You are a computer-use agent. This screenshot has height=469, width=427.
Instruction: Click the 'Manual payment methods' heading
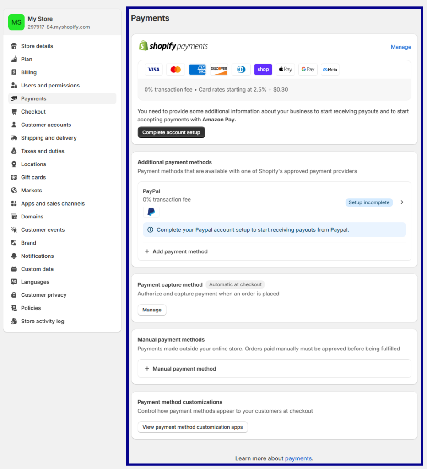171,340
